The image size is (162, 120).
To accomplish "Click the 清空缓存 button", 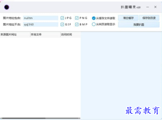I will pos(128,18).
